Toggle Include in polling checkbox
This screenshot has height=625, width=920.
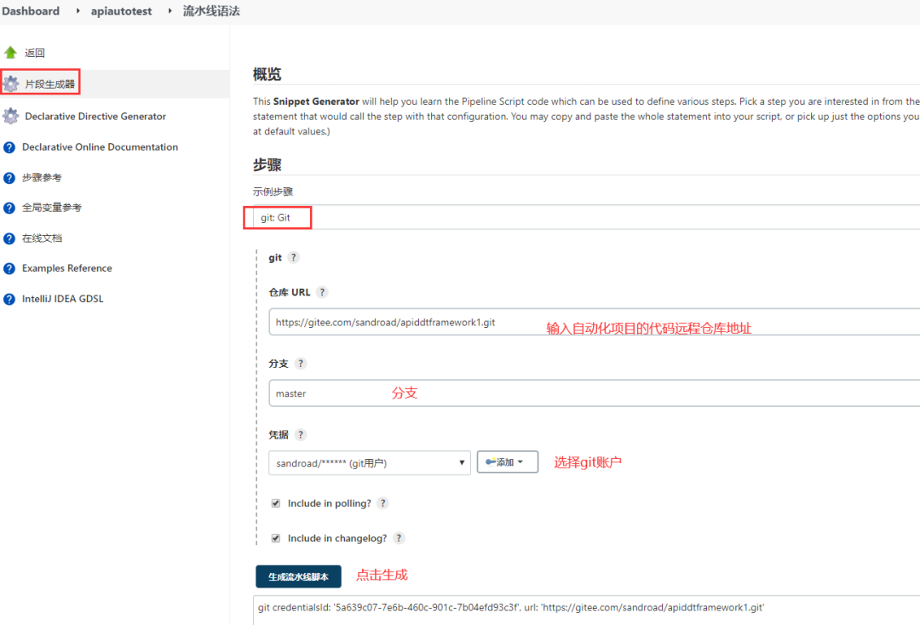tap(276, 503)
